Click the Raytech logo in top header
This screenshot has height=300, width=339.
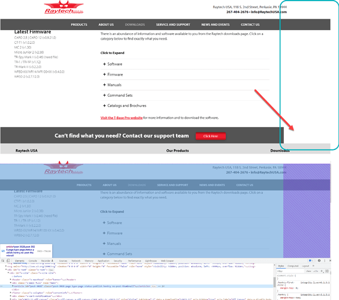[63, 7]
